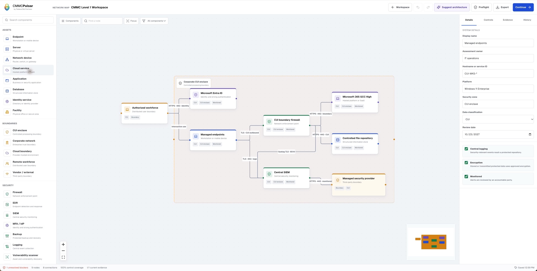Choose the SIEM icon in Security

(7, 215)
